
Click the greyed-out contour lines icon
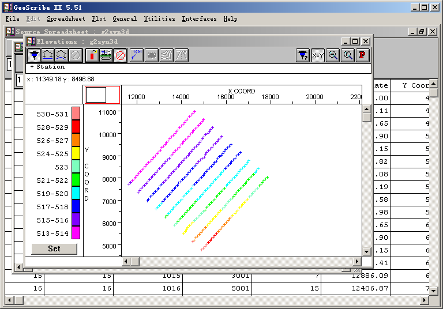167,55
